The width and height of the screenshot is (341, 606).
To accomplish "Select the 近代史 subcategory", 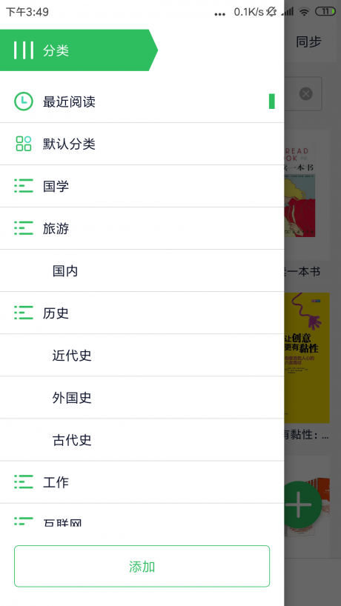I will 142,355.
